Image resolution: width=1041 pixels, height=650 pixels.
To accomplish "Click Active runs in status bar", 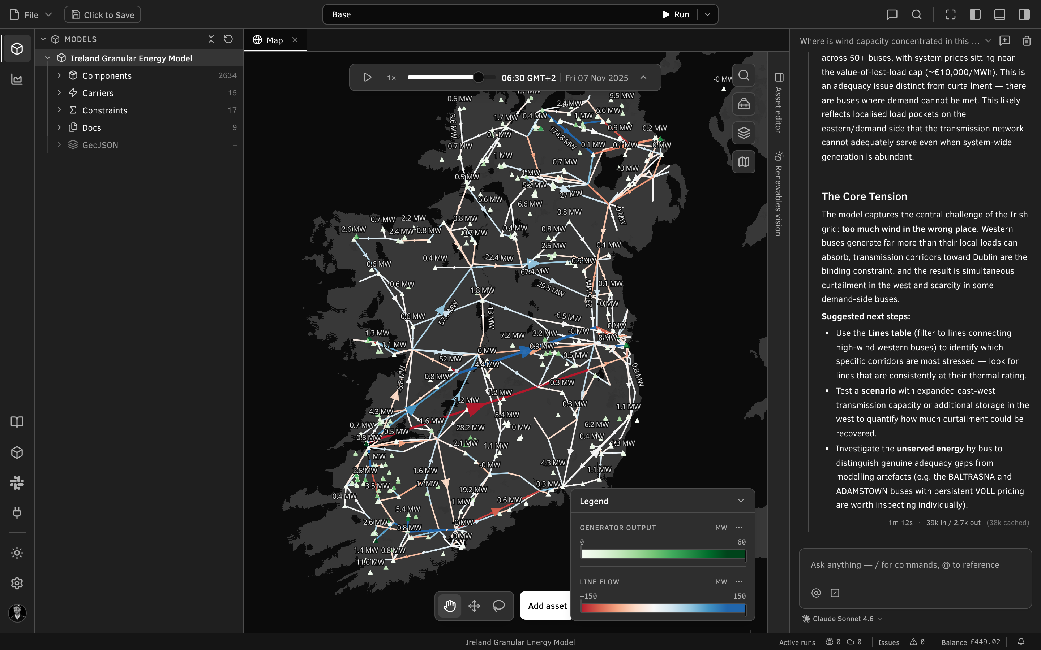I will click(x=797, y=642).
